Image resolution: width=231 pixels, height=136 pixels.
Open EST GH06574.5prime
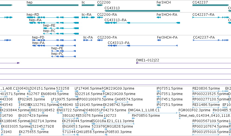[x=128, y=99]
